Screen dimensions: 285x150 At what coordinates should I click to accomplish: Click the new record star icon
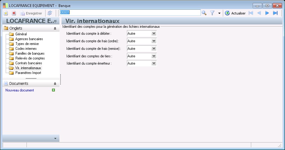click(6, 13)
